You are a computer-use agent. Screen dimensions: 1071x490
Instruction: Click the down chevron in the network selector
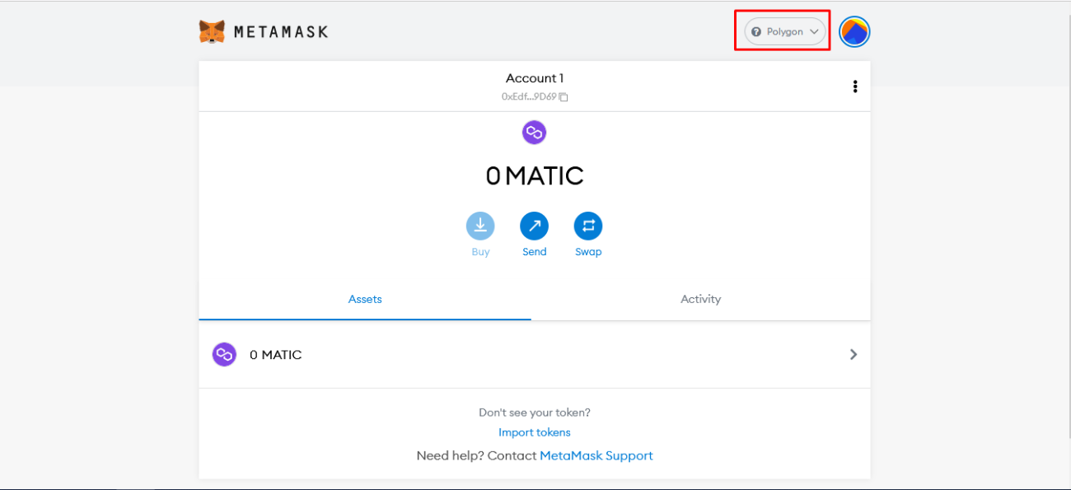[x=814, y=32]
